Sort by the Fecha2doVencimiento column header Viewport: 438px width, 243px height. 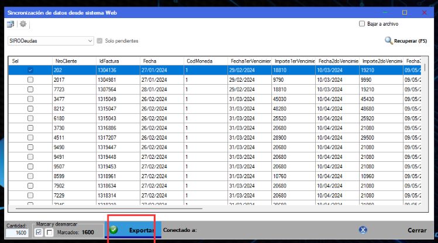click(337, 61)
